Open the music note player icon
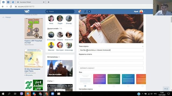The height and width of the screenshot is (96, 172). (85, 11)
